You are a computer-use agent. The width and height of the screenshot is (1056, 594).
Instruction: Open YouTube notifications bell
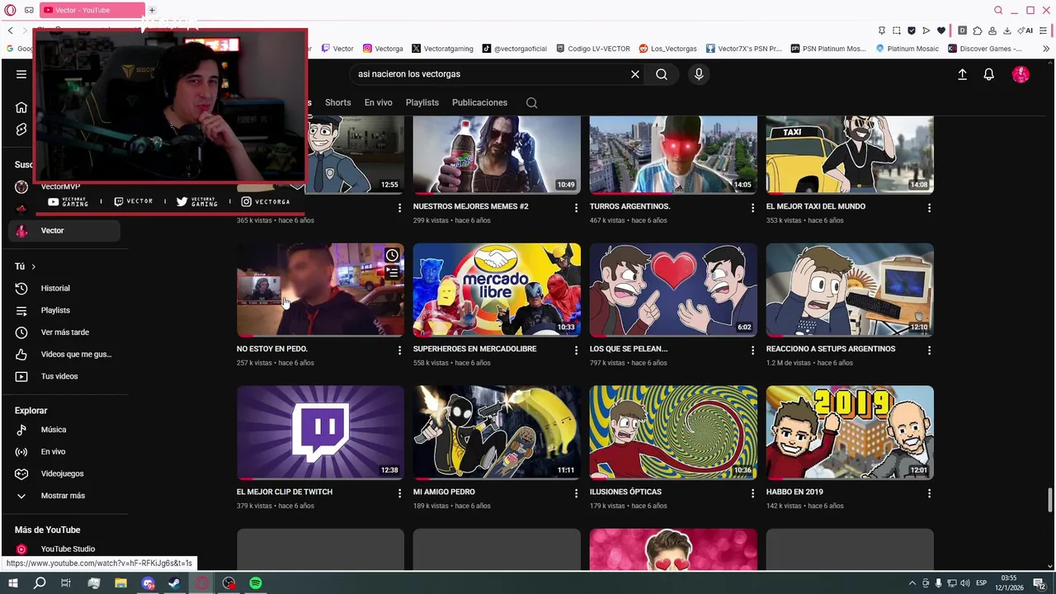click(x=988, y=74)
